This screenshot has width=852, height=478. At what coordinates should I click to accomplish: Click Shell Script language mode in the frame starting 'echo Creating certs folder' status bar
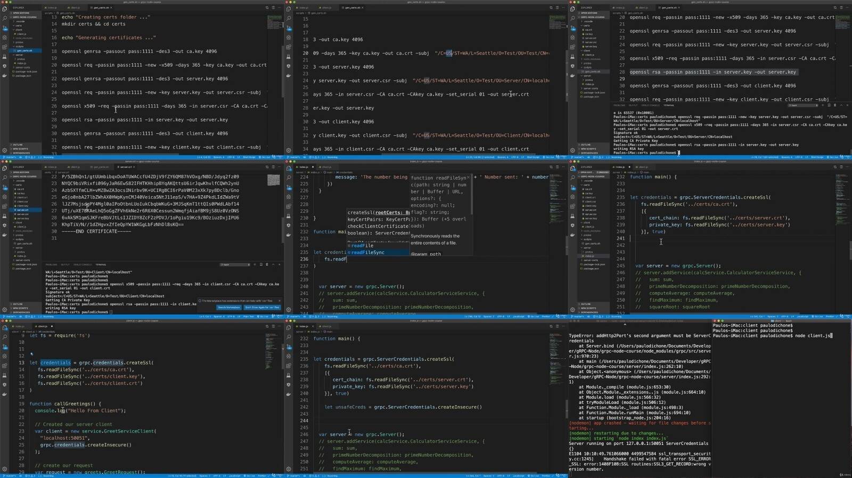pos(249,157)
